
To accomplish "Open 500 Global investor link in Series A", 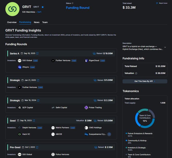I will coord(27,61).
